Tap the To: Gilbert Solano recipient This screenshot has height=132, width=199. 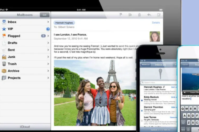(64, 27)
